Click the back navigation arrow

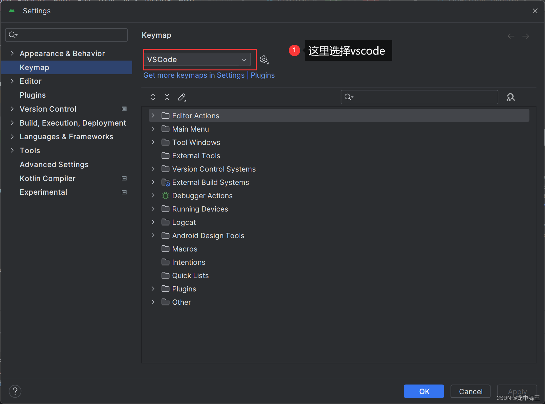click(x=511, y=36)
